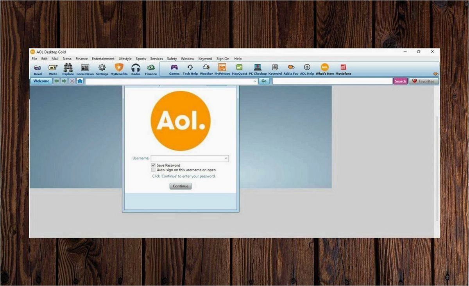Click the green back arrow
Viewport: 469px width, 286px height.
pos(57,81)
